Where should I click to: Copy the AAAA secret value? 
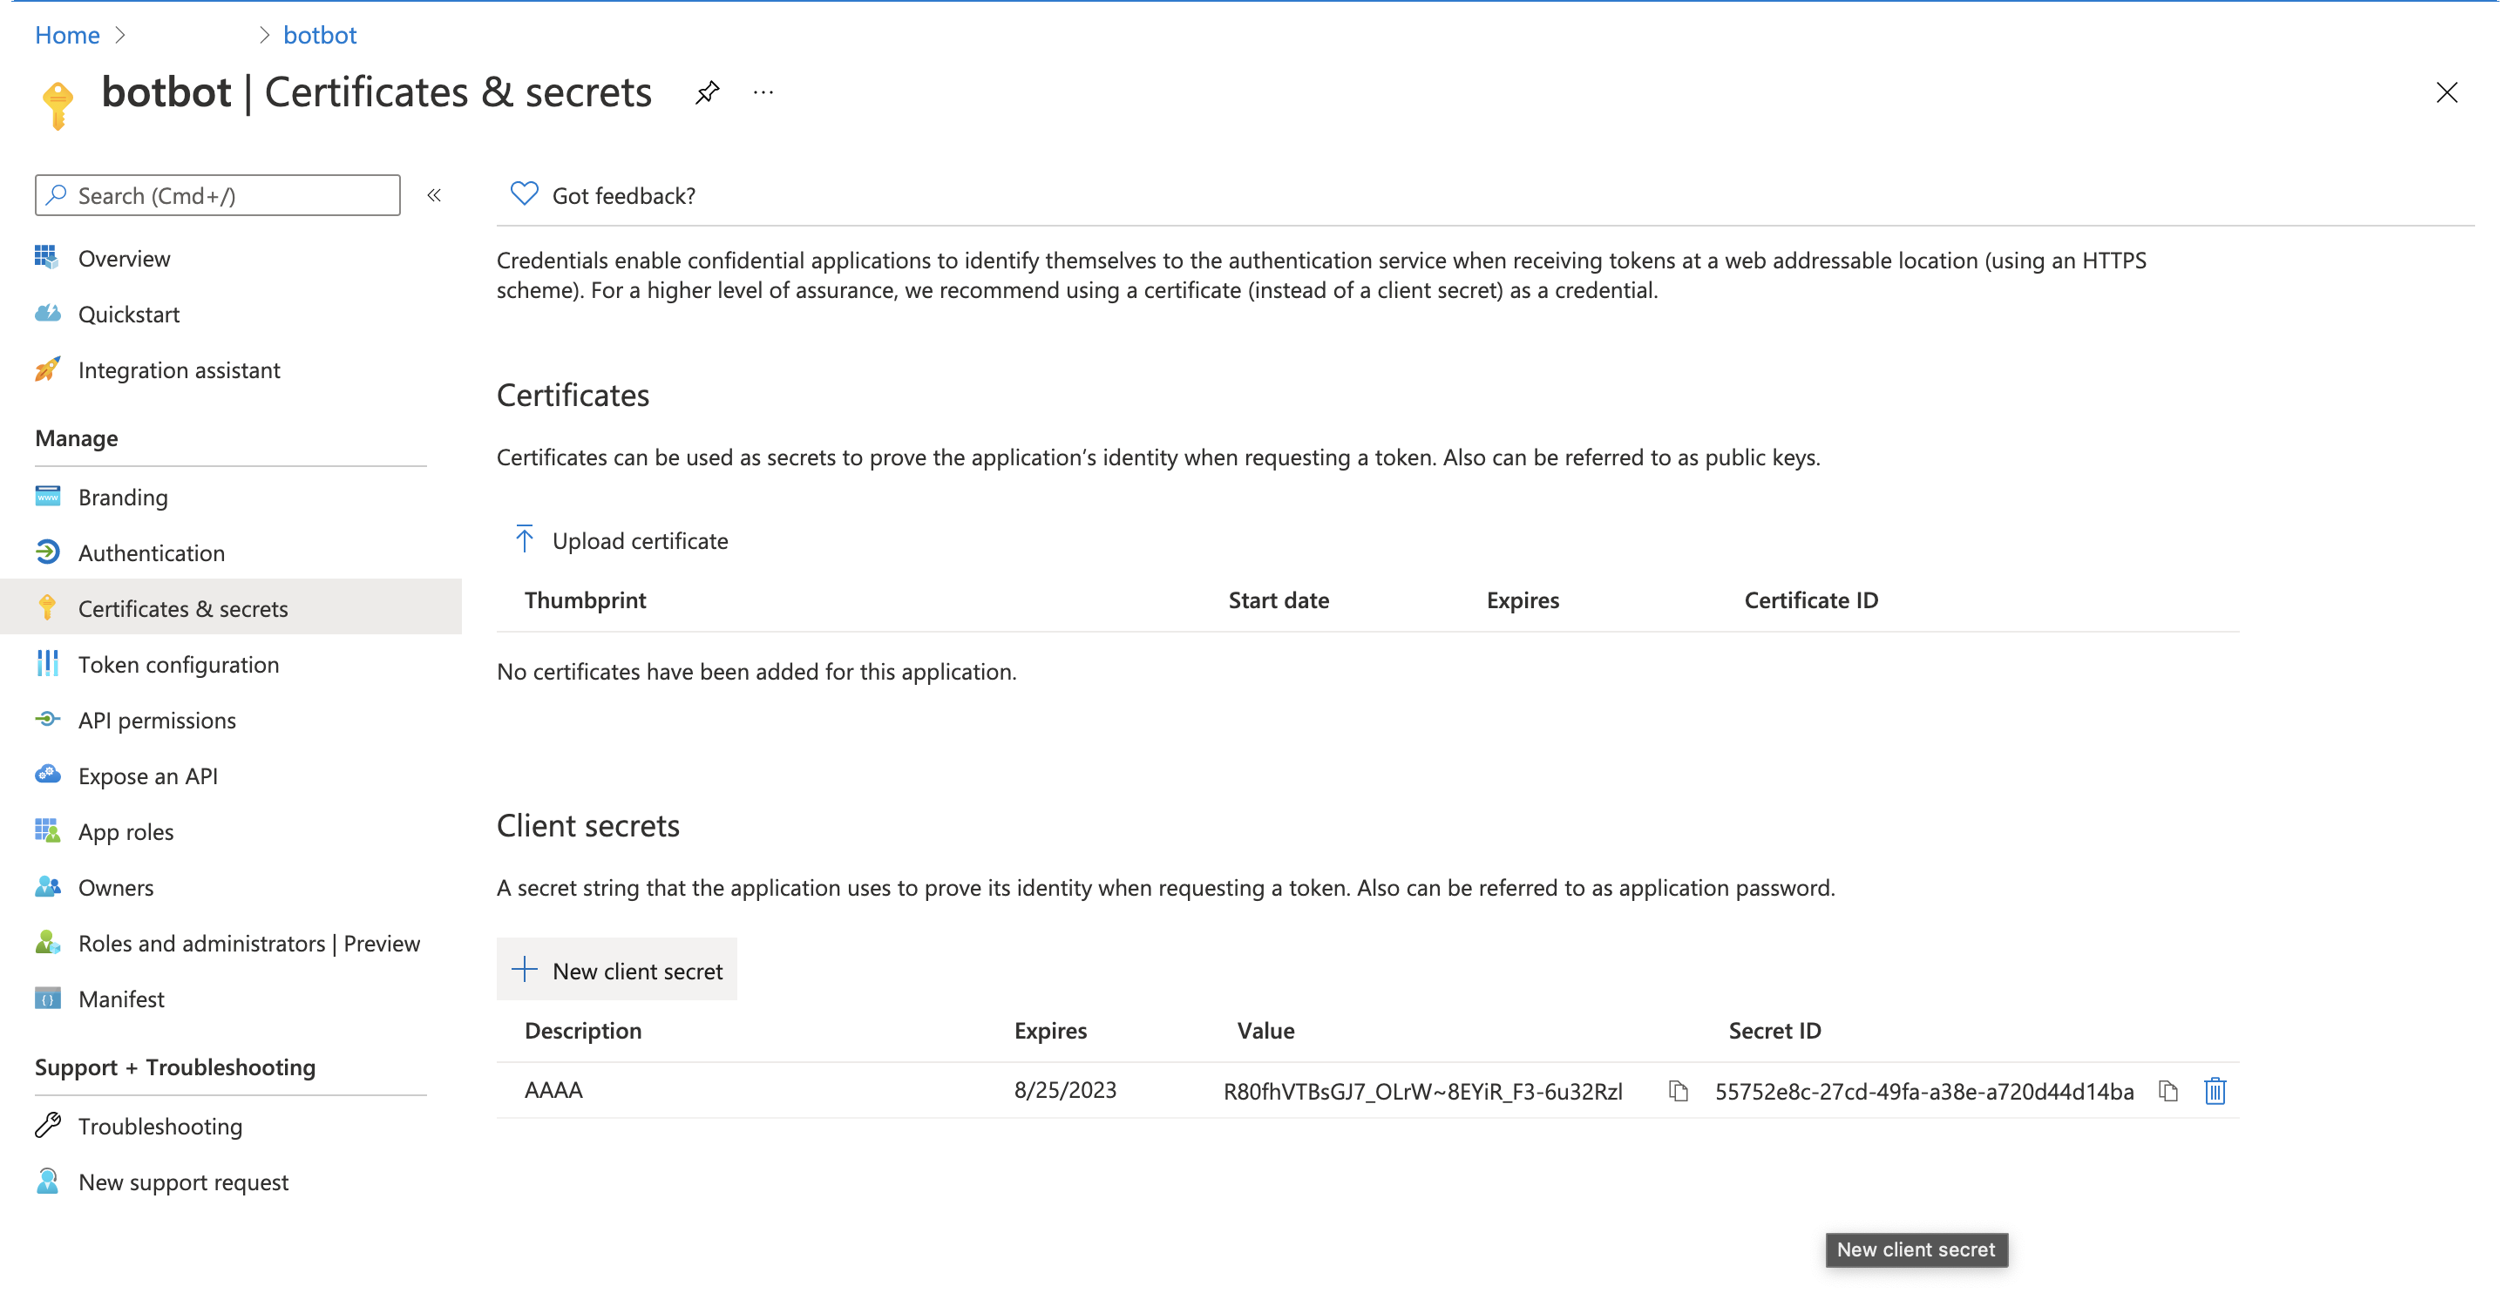(x=1678, y=1091)
